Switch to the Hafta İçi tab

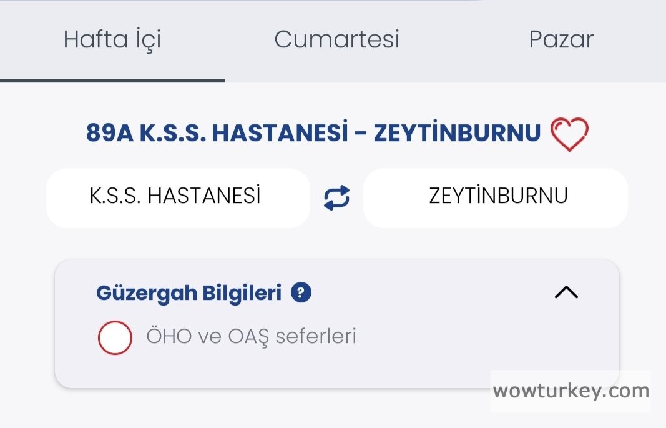[x=112, y=40]
